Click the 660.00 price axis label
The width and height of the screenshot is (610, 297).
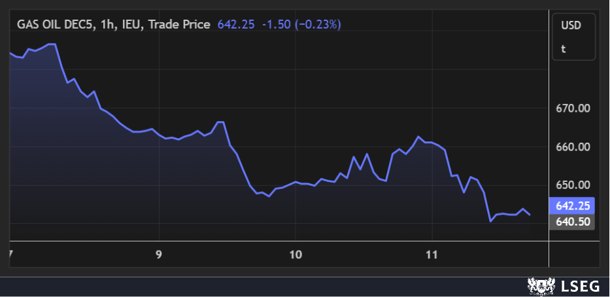(x=573, y=147)
